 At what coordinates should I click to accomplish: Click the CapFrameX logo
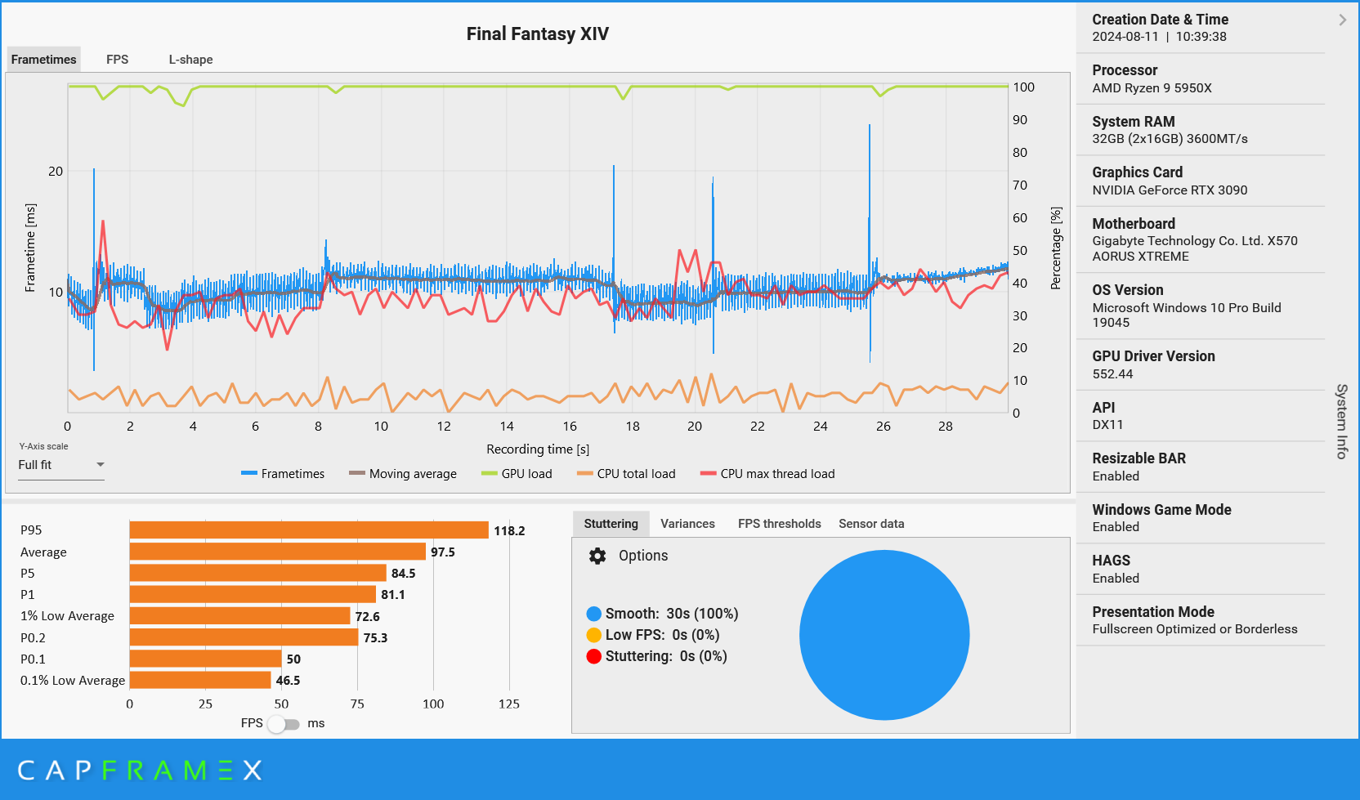pos(140,771)
